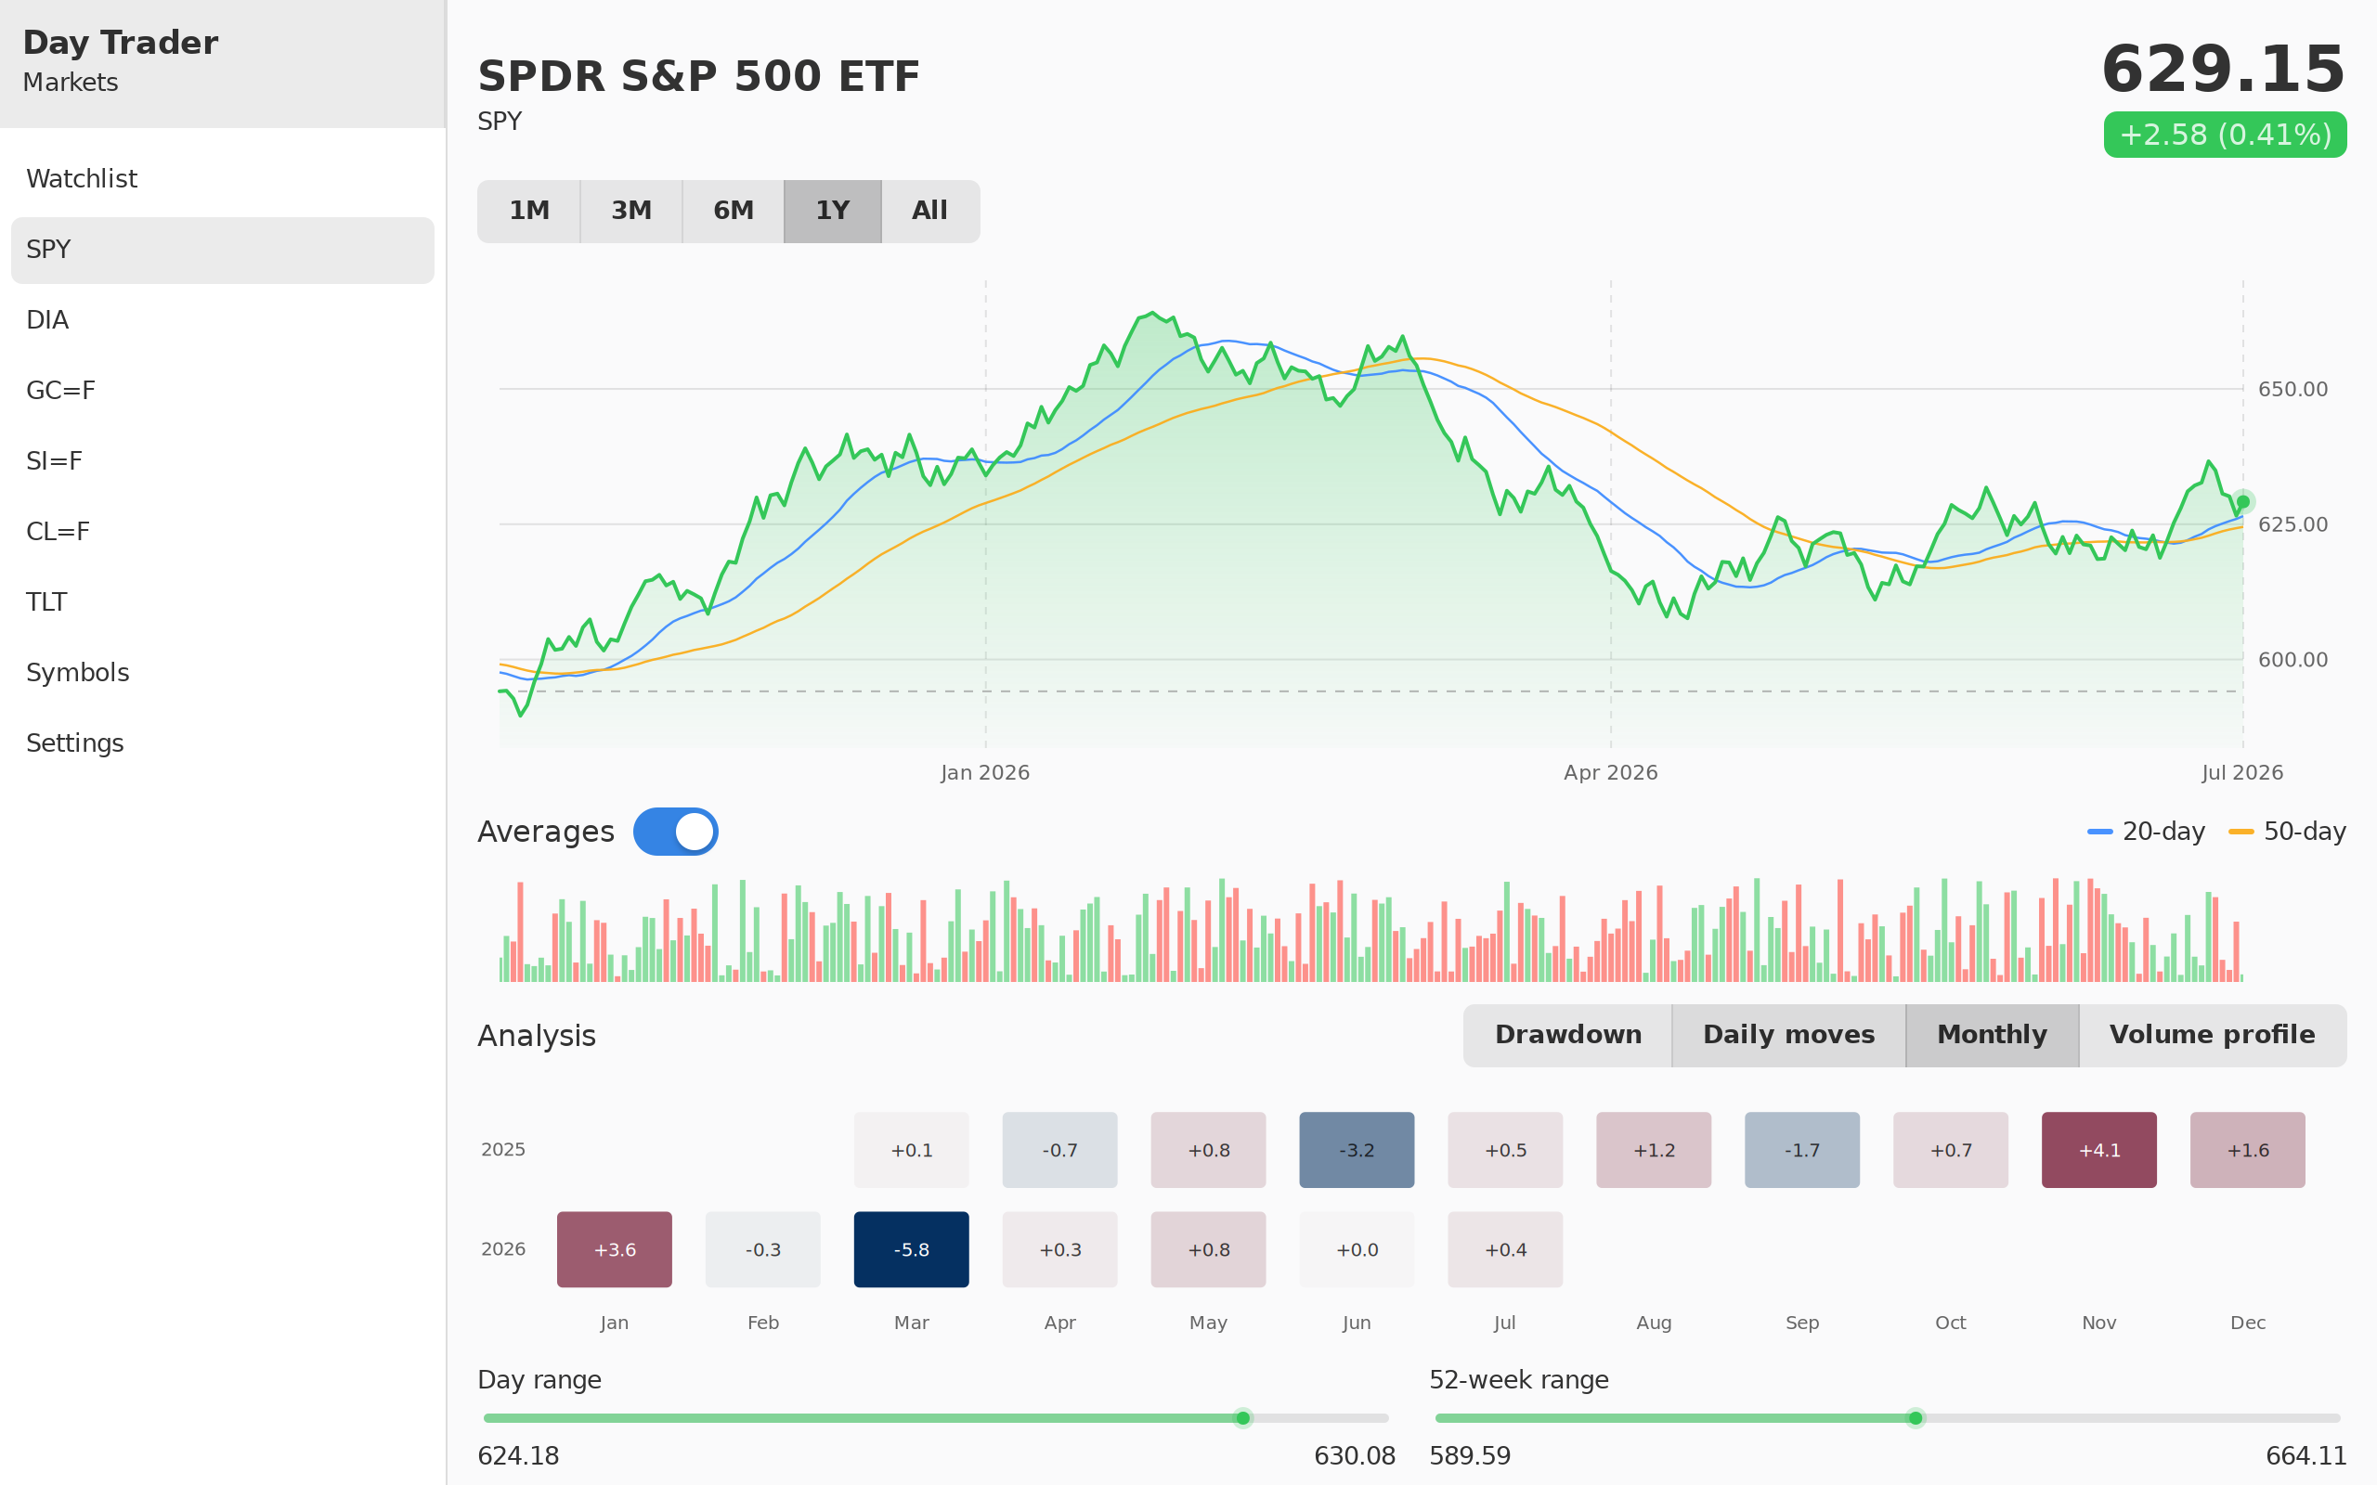
Task: Click the green price change badge
Action: pos(2225,135)
